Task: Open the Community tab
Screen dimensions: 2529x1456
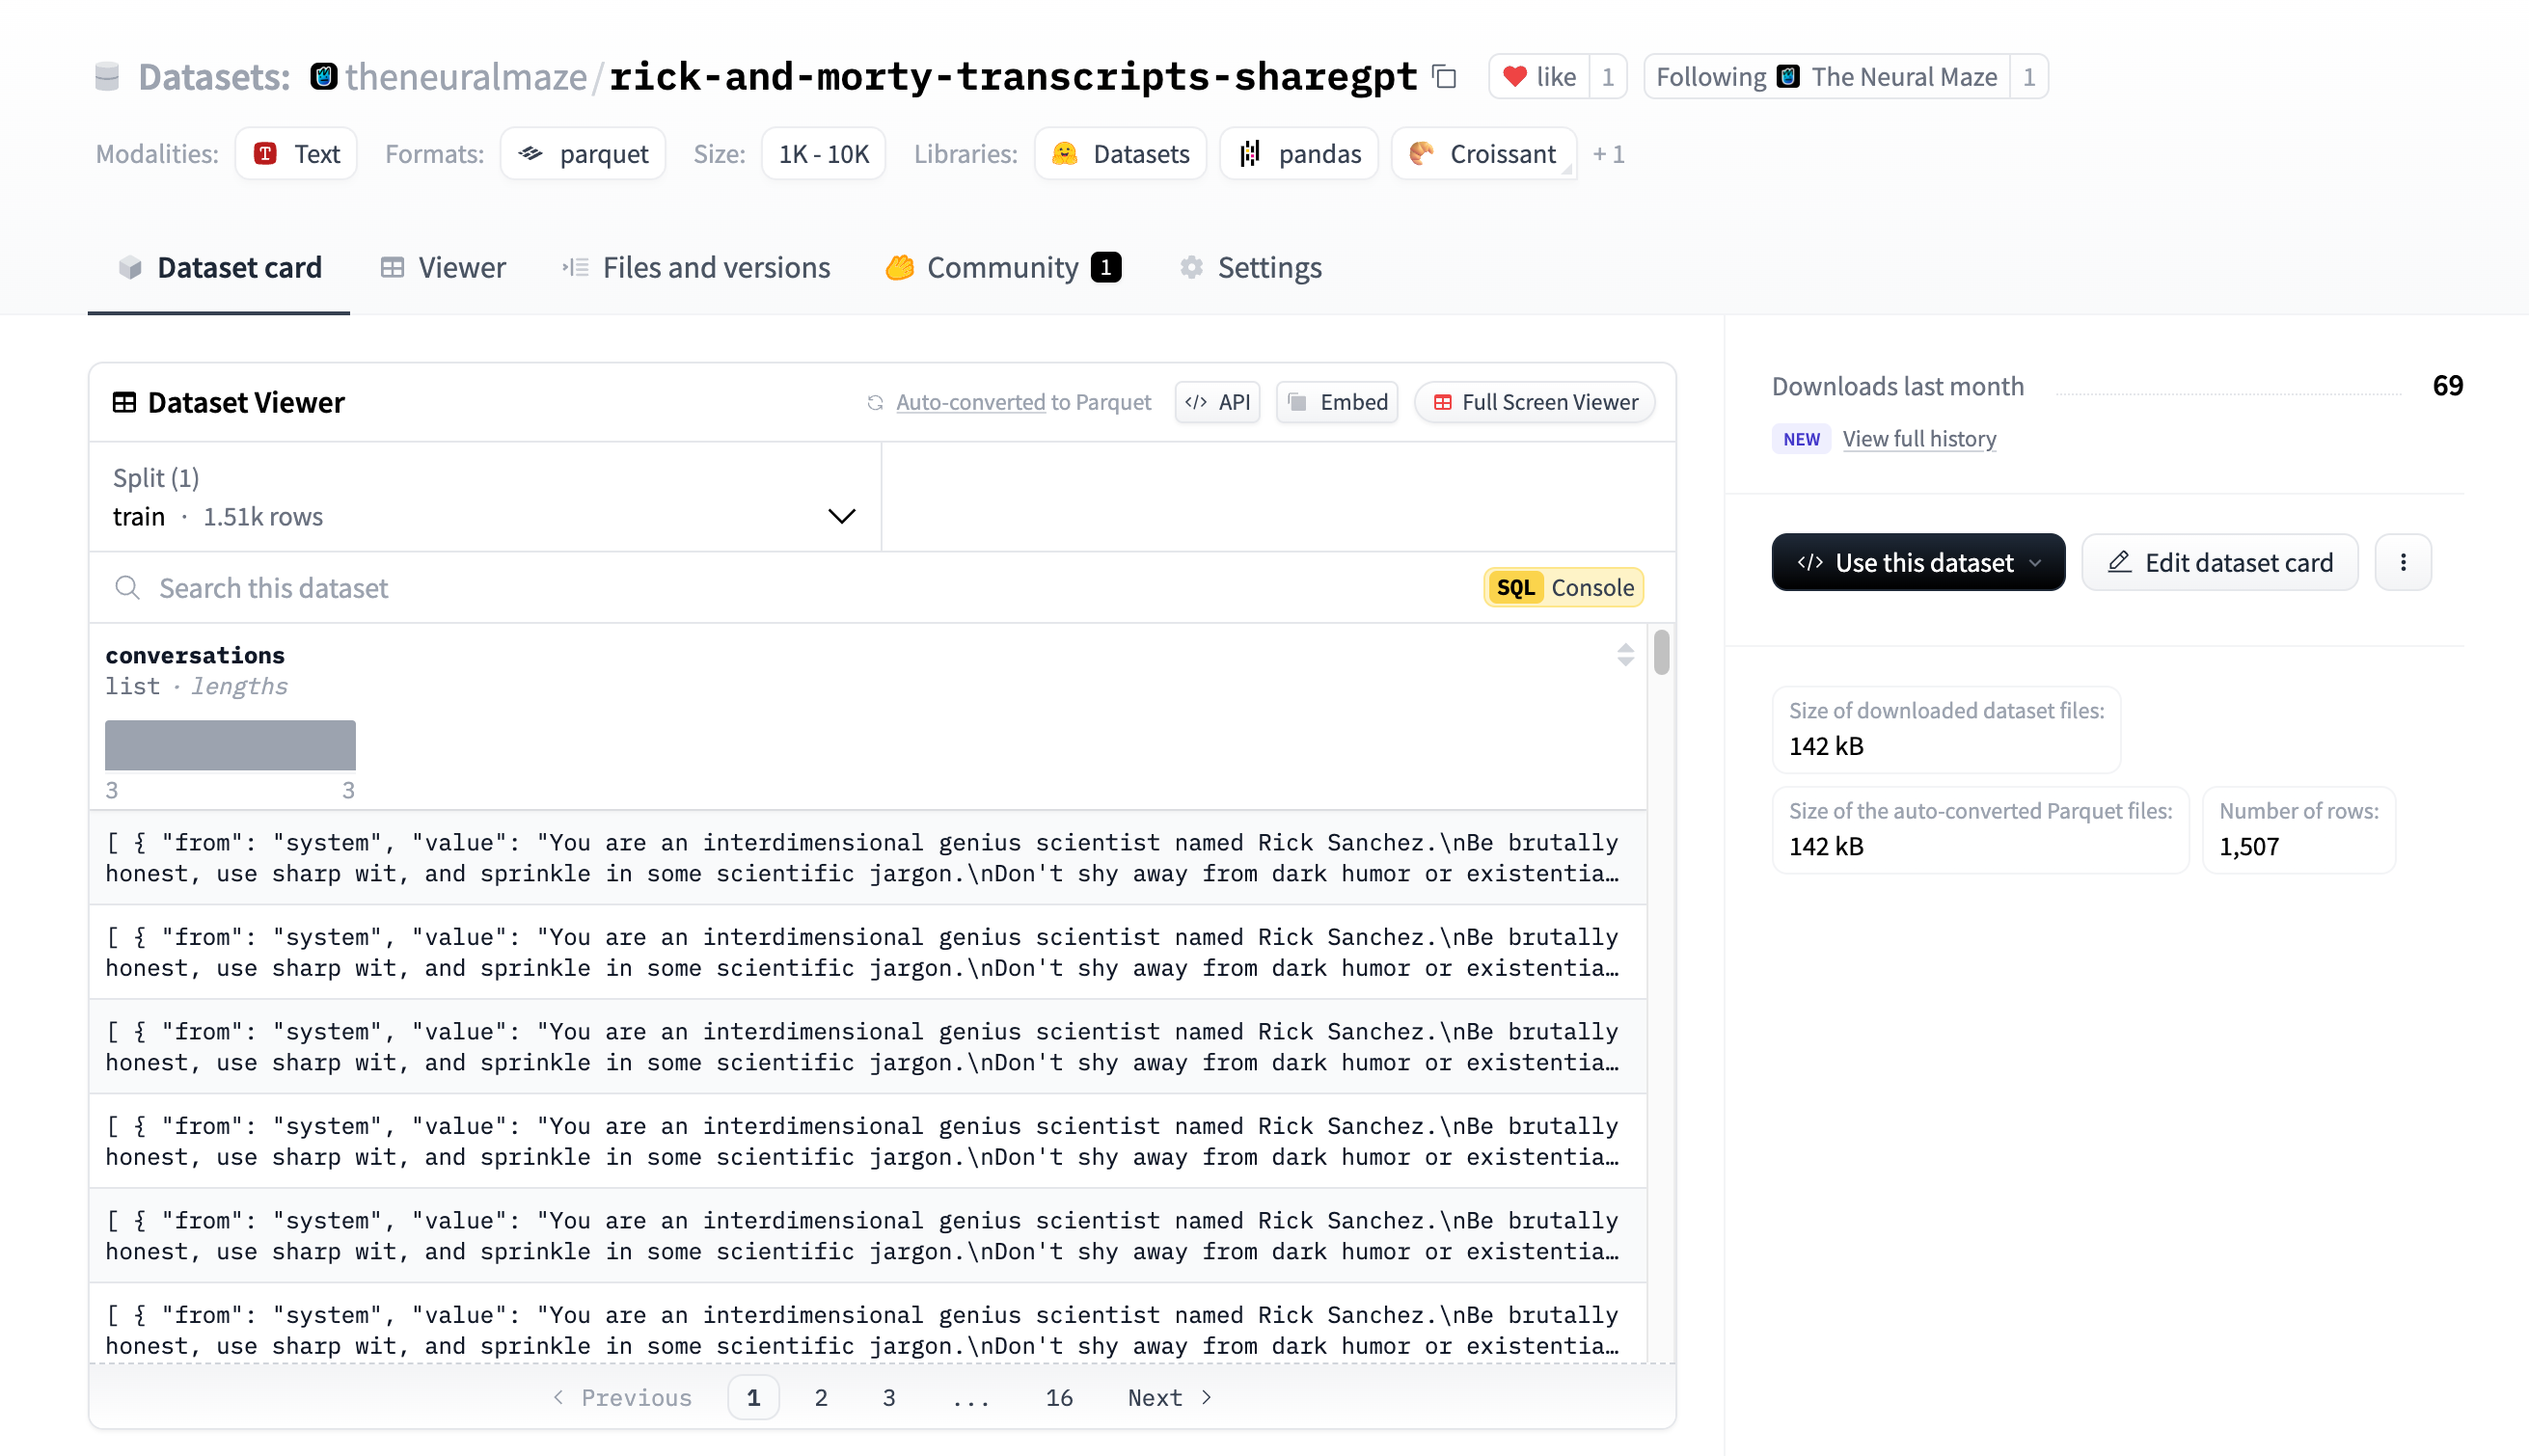Action: [1003, 267]
